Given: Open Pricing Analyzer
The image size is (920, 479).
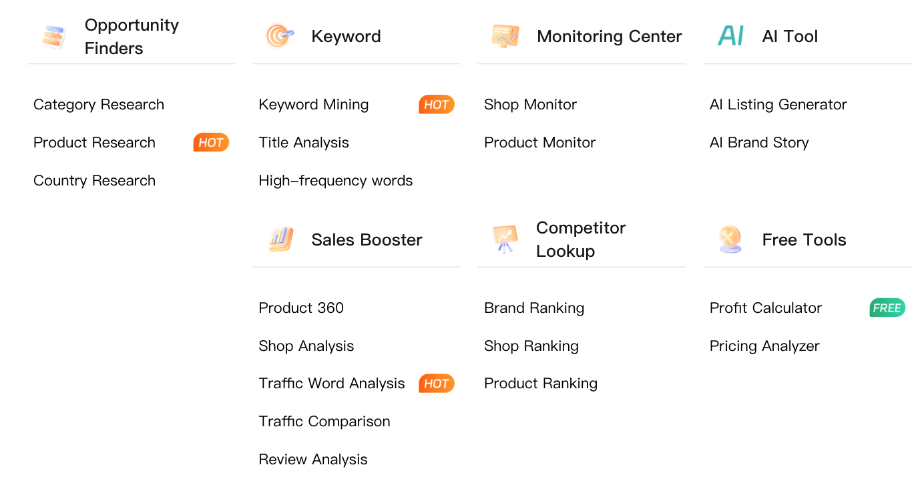Looking at the screenshot, I should tap(764, 346).
